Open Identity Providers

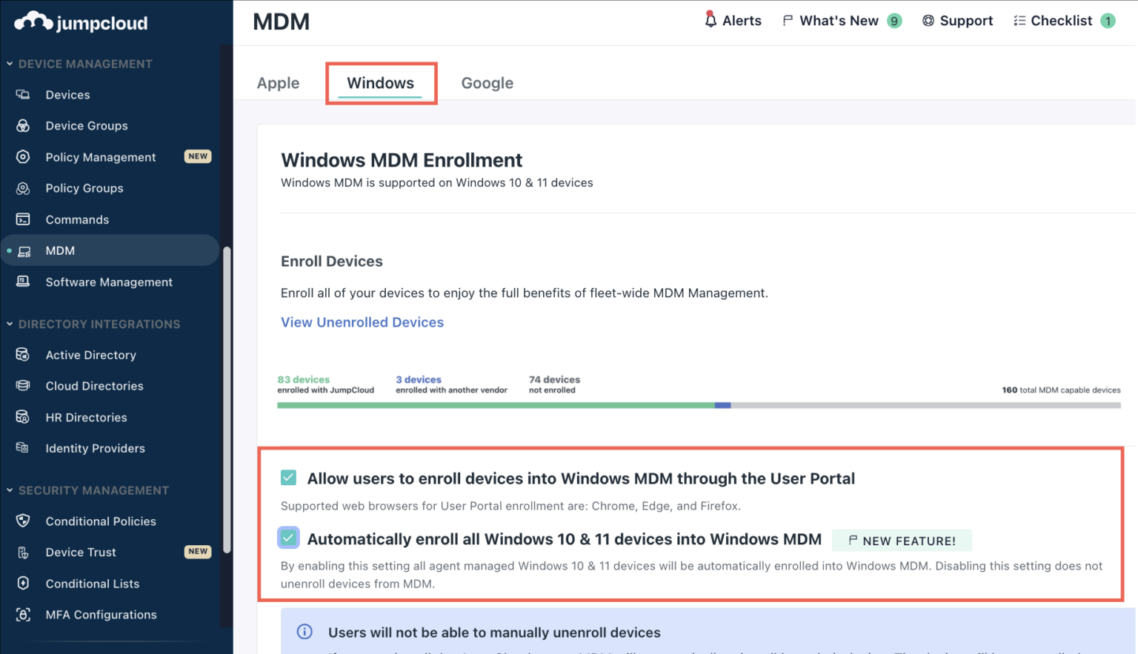tap(95, 448)
